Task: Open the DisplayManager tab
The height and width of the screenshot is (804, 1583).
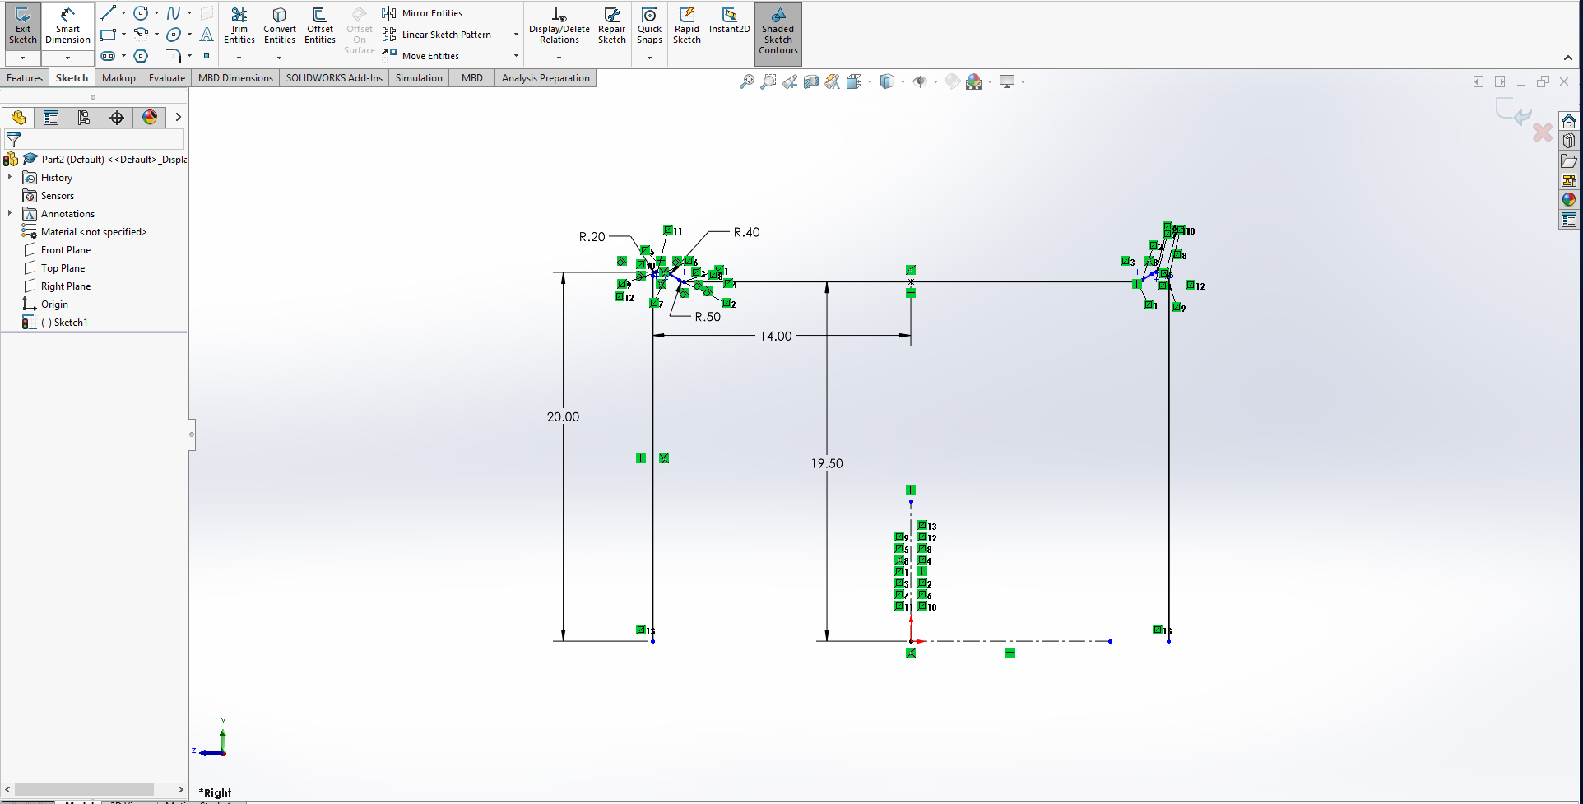Action: (150, 118)
